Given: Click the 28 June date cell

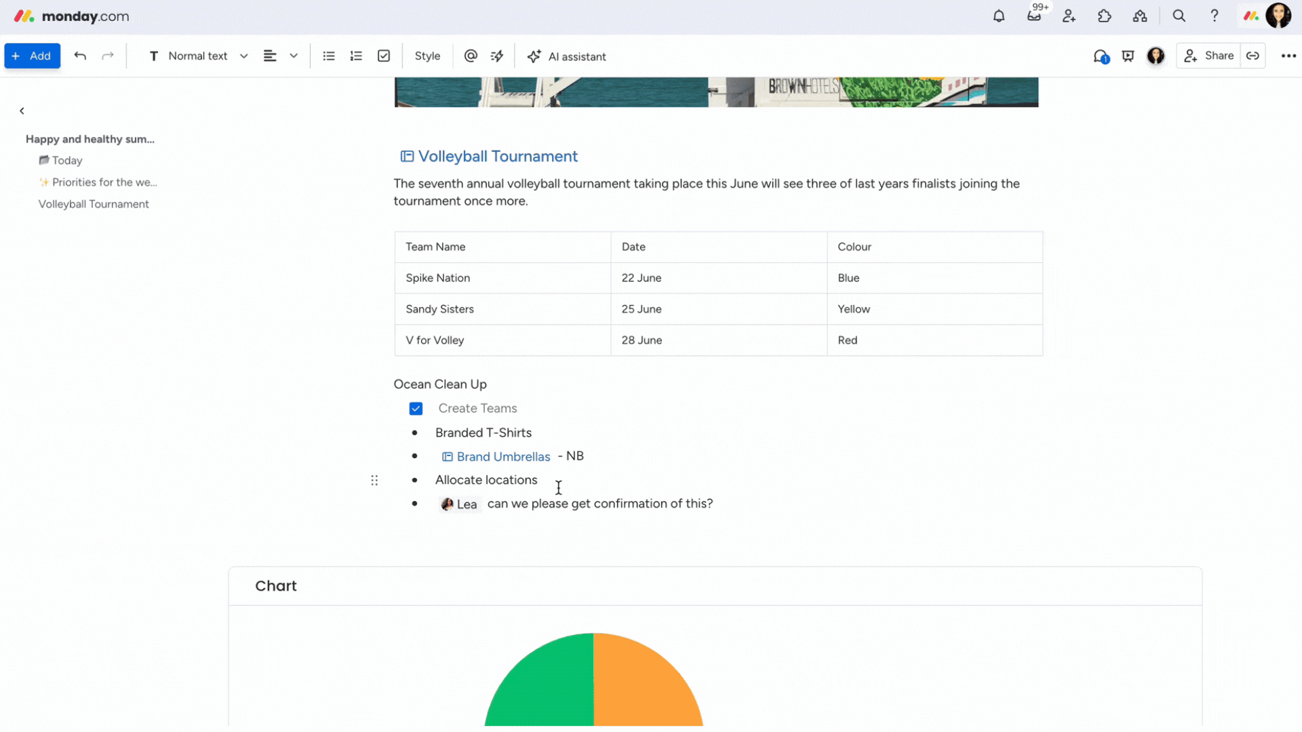Looking at the screenshot, I should click(719, 340).
